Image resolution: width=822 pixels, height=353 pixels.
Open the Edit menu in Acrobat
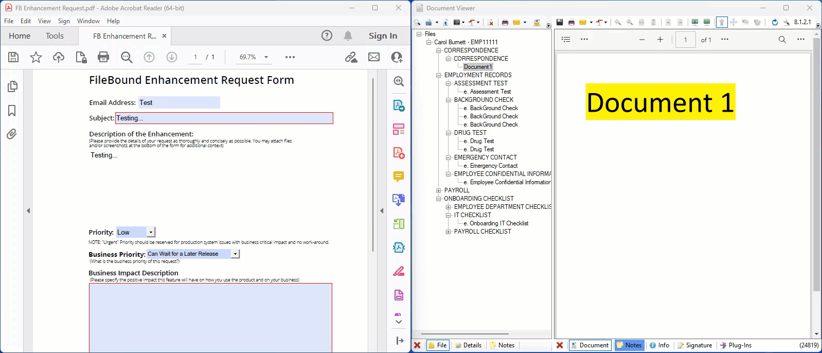[26, 21]
